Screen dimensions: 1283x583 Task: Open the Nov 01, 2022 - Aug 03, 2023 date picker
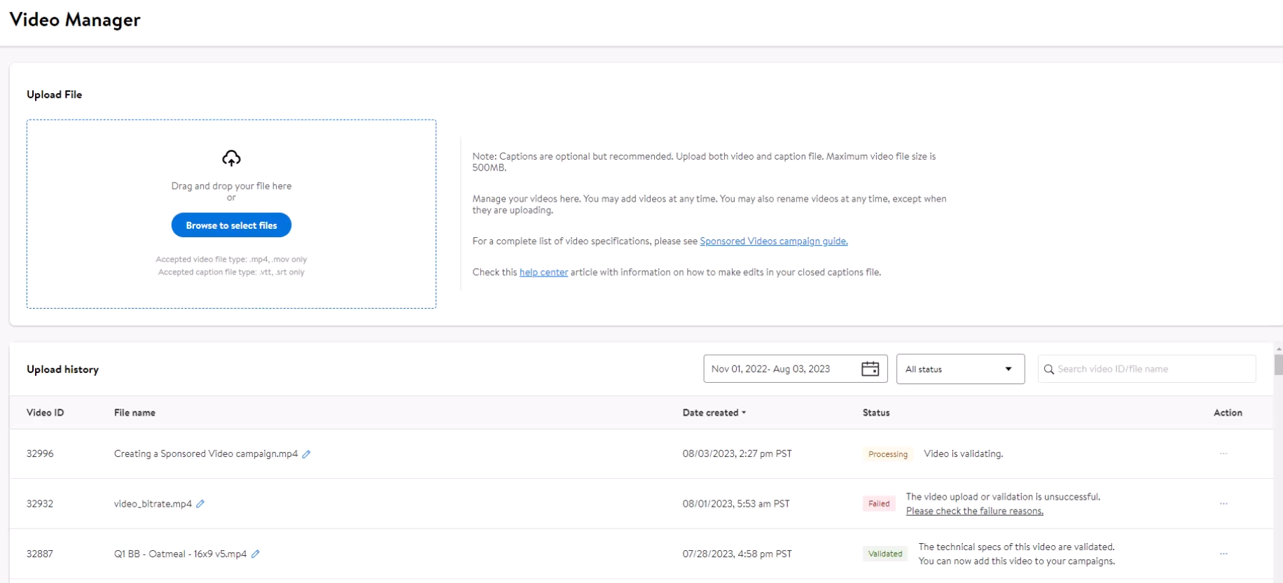tap(777, 369)
